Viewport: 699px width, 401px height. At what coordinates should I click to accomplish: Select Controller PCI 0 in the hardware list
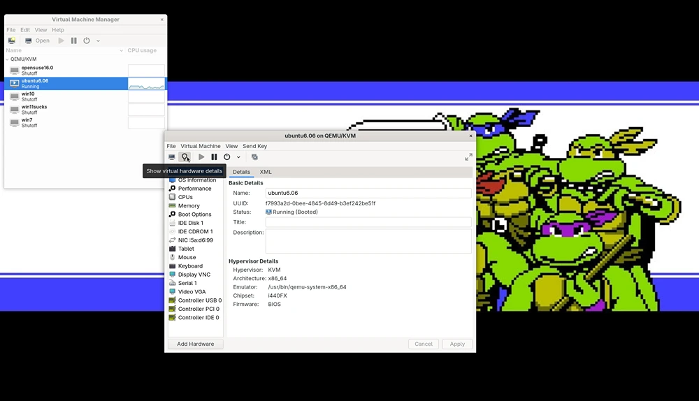click(x=195, y=309)
